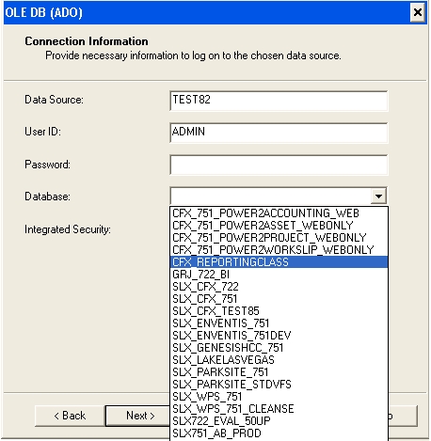Select SLX_CFX_TEST85 database
The height and width of the screenshot is (441, 431).
pyautogui.click(x=279, y=311)
